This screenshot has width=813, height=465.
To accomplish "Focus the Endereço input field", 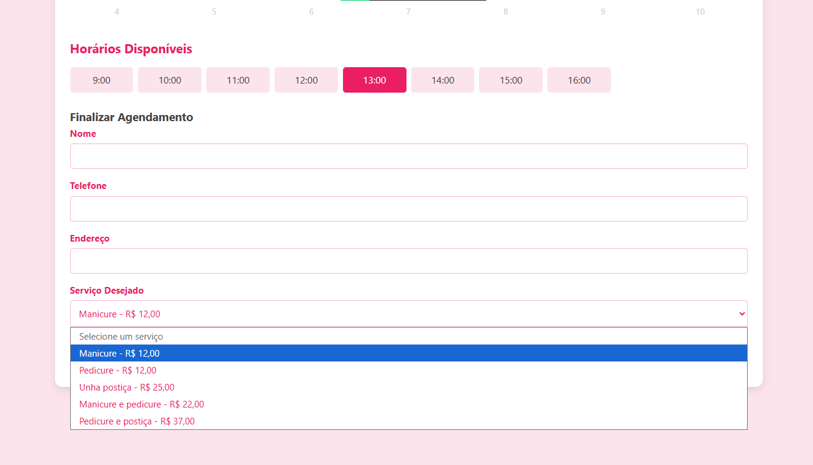I will pyautogui.click(x=408, y=261).
